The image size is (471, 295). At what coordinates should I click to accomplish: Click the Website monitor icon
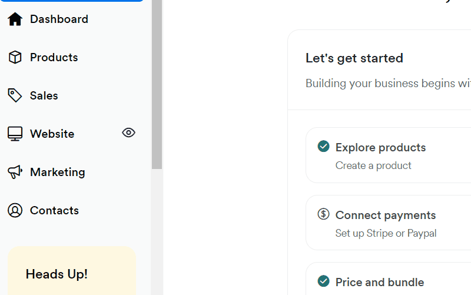(15, 134)
